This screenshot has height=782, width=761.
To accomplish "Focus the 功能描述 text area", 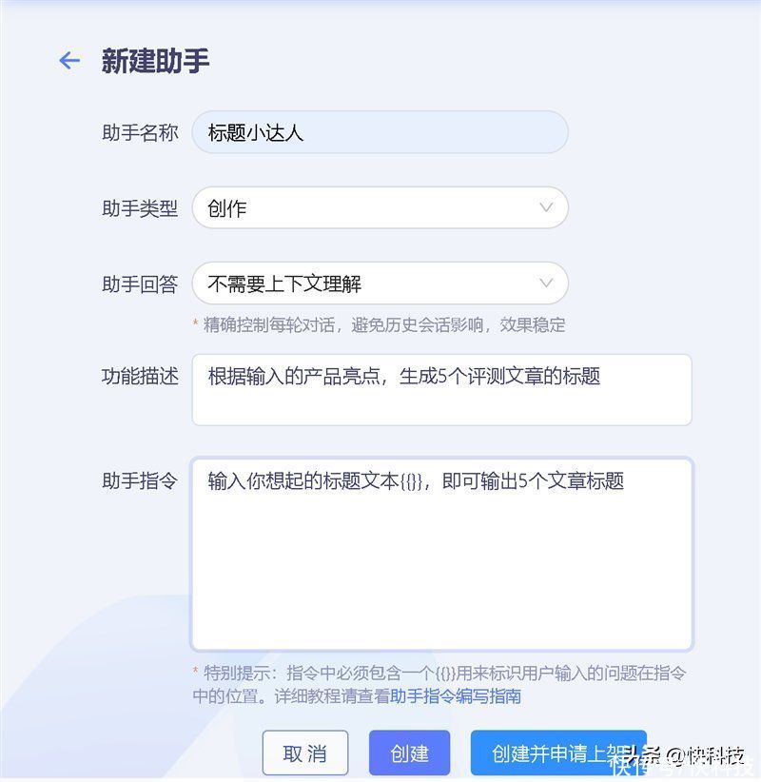I will tap(441, 389).
